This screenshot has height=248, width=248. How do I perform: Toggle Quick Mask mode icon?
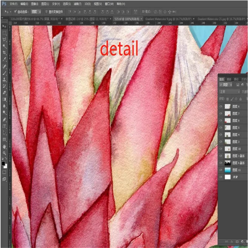click(4, 172)
